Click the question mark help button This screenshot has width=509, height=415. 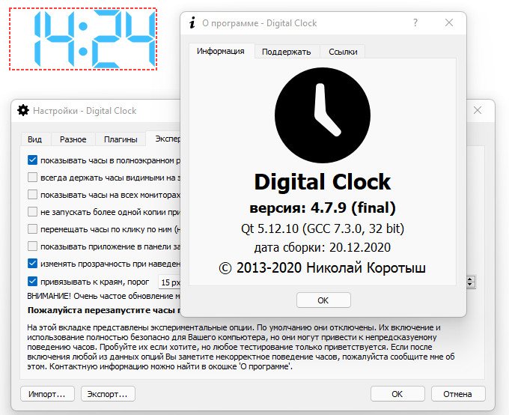[415, 22]
